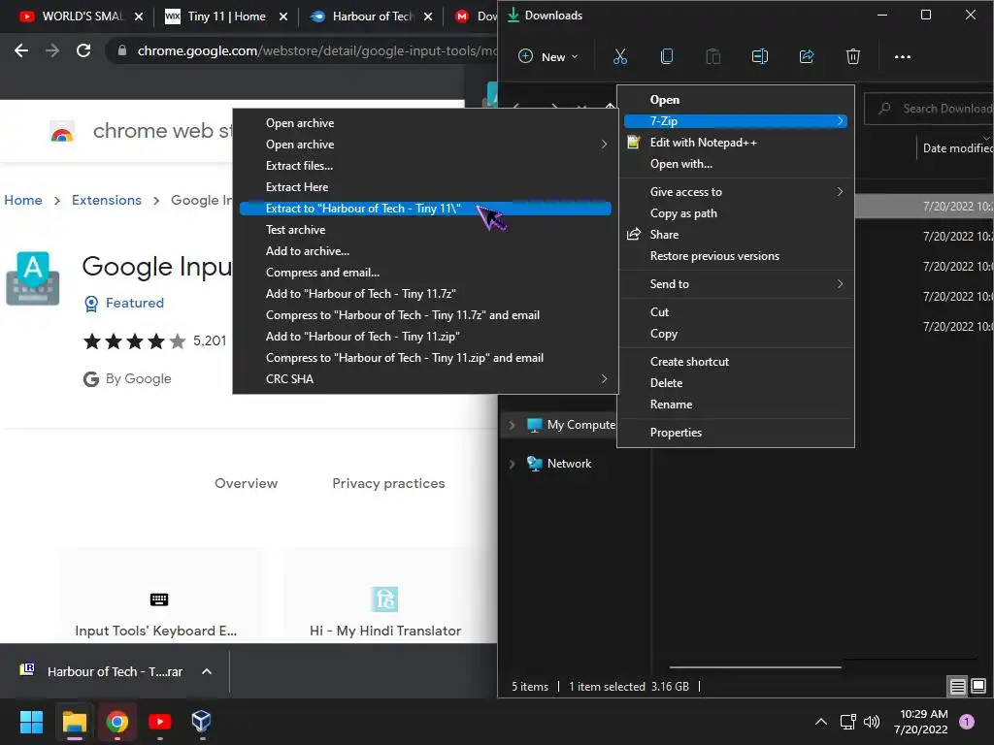Click the Delete trash icon in Downloads toolbar

(x=853, y=57)
